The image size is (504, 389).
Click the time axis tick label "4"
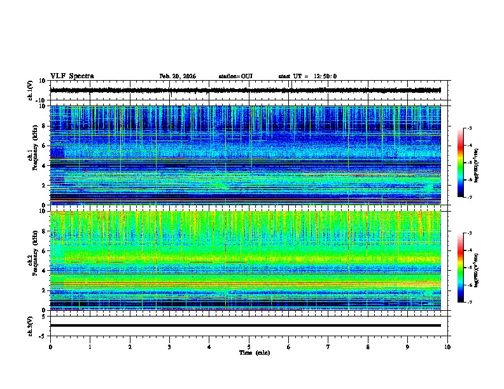pos(209,347)
